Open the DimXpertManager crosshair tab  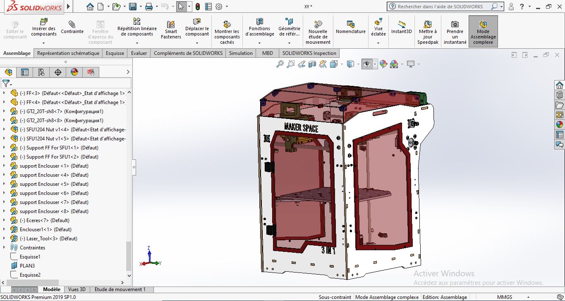click(58, 72)
